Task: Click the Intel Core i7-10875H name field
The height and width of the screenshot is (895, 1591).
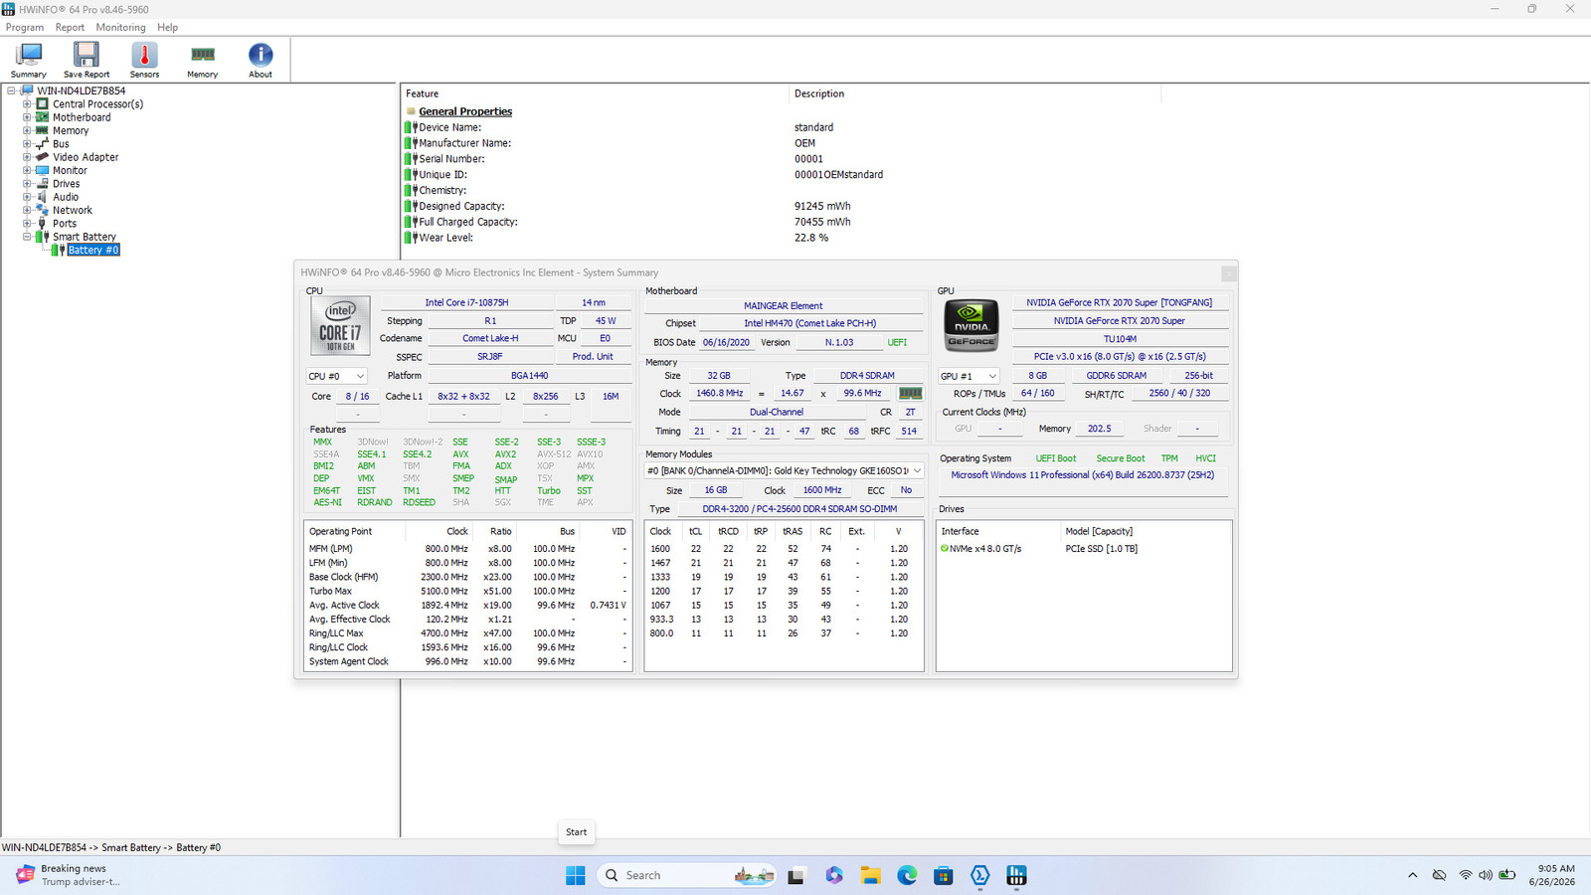Action: tap(466, 302)
